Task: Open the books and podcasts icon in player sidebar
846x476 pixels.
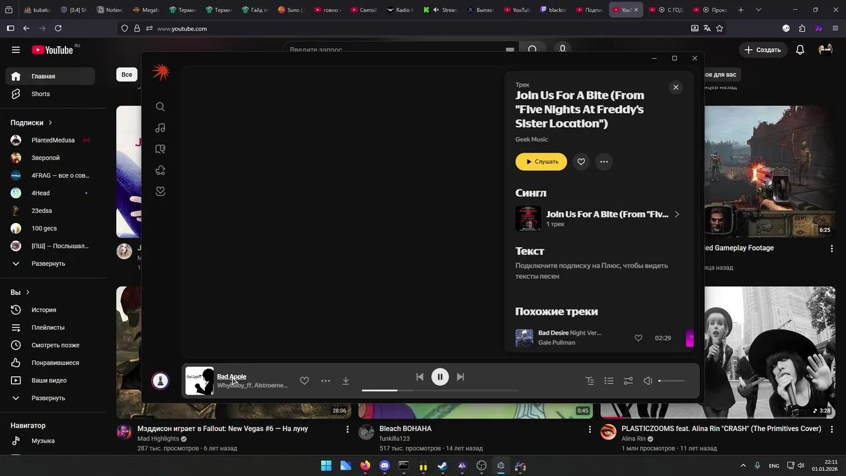Action: (160, 149)
